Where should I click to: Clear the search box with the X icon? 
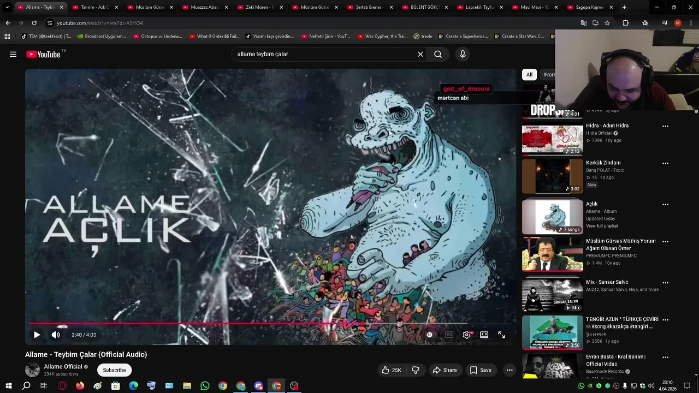pyautogui.click(x=420, y=54)
